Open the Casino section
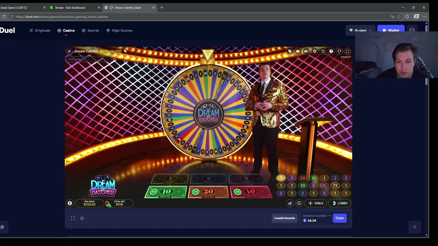 (66, 30)
